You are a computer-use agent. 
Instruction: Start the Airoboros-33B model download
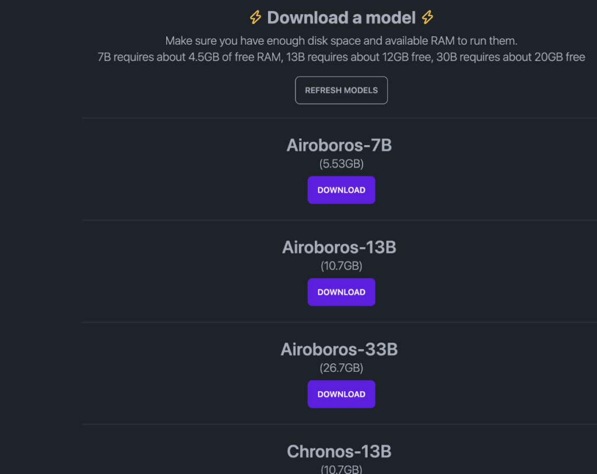341,394
